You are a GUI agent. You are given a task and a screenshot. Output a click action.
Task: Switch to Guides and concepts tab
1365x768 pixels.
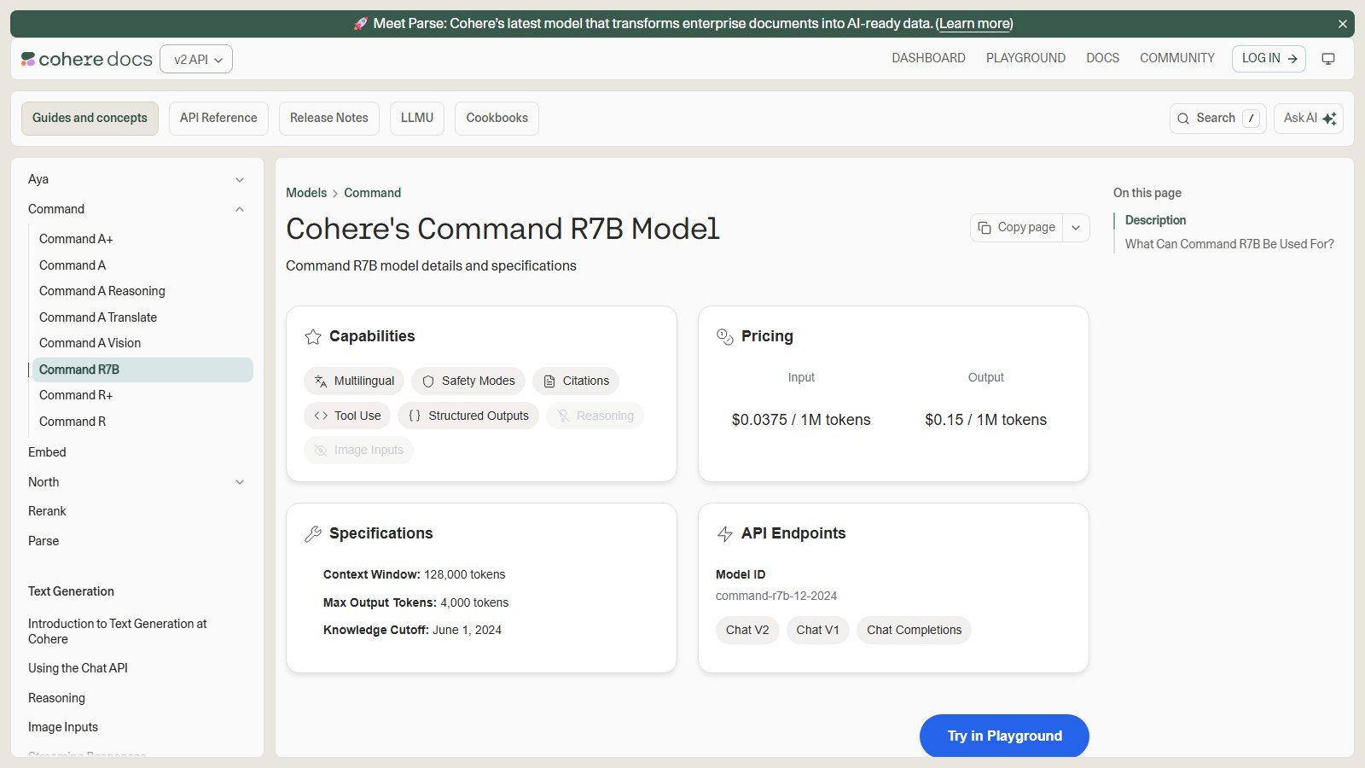90,118
